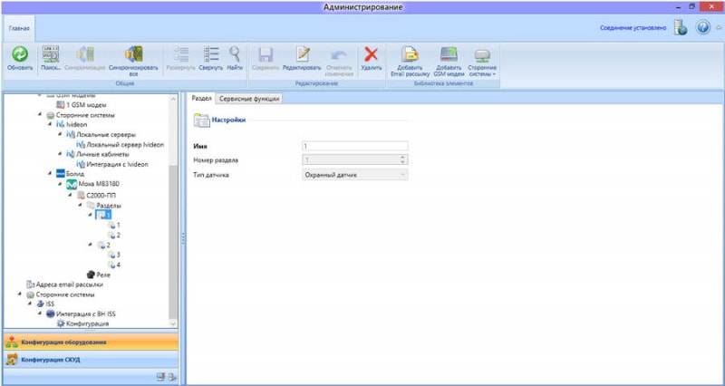Select sensor 3 in the tree
This screenshot has width=725, height=386.
pos(114,255)
